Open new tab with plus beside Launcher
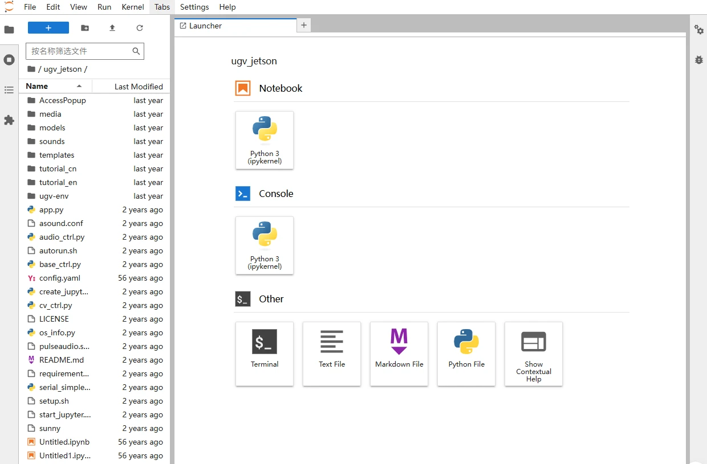This screenshot has width=707, height=464. (x=304, y=26)
